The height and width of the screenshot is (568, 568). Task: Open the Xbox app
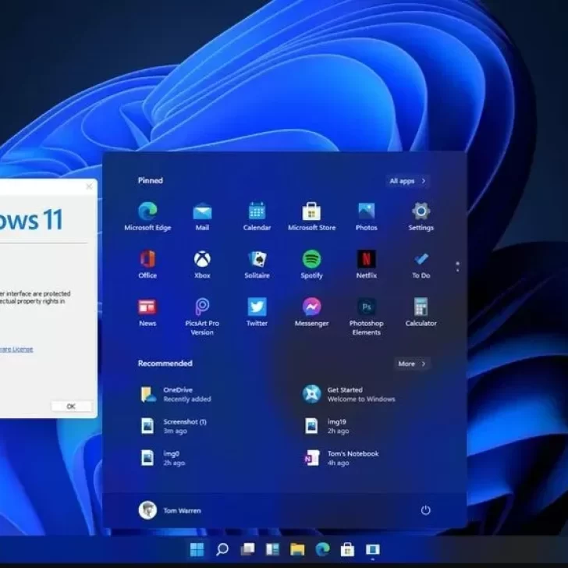point(202,260)
